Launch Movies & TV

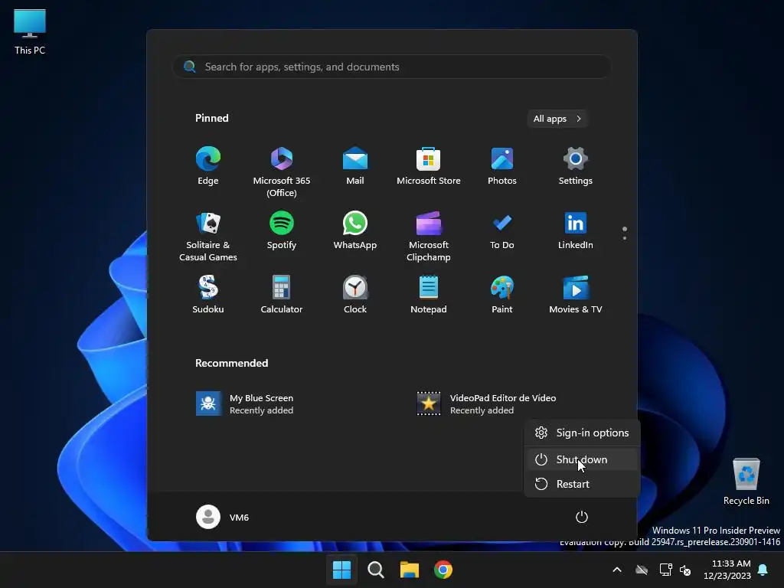(x=576, y=296)
